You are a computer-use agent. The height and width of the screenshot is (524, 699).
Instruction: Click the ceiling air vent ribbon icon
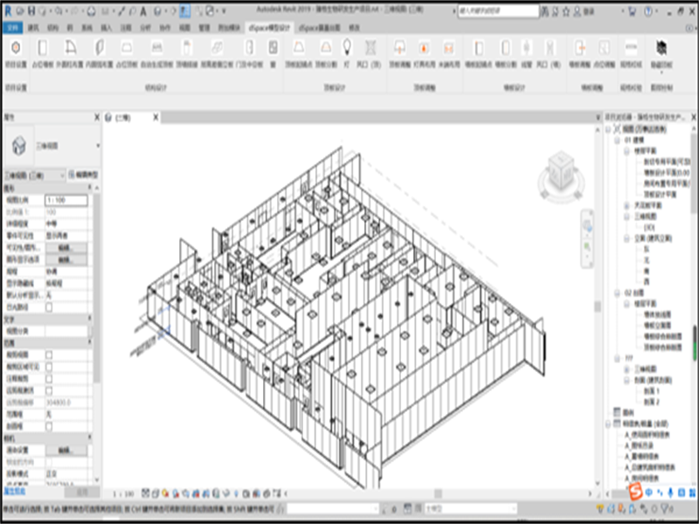click(x=370, y=48)
